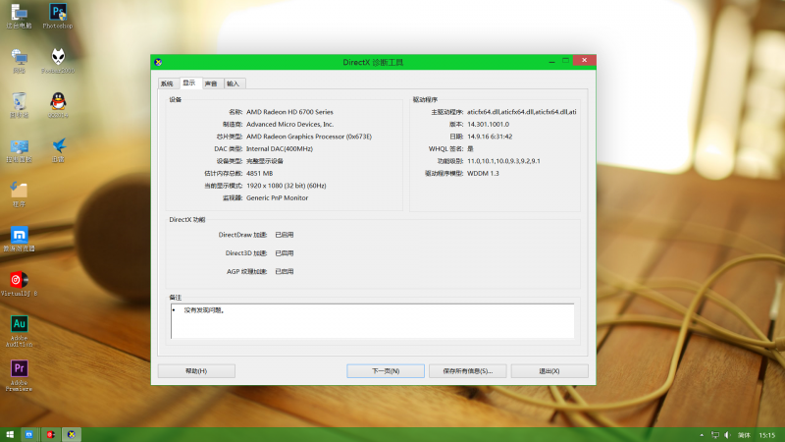The width and height of the screenshot is (785, 442).
Task: Open the Recycle Bin on the desktop
Action: 20,102
